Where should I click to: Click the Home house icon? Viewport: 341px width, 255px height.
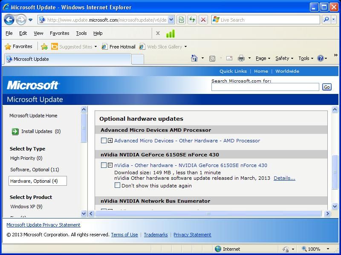[x=194, y=58]
